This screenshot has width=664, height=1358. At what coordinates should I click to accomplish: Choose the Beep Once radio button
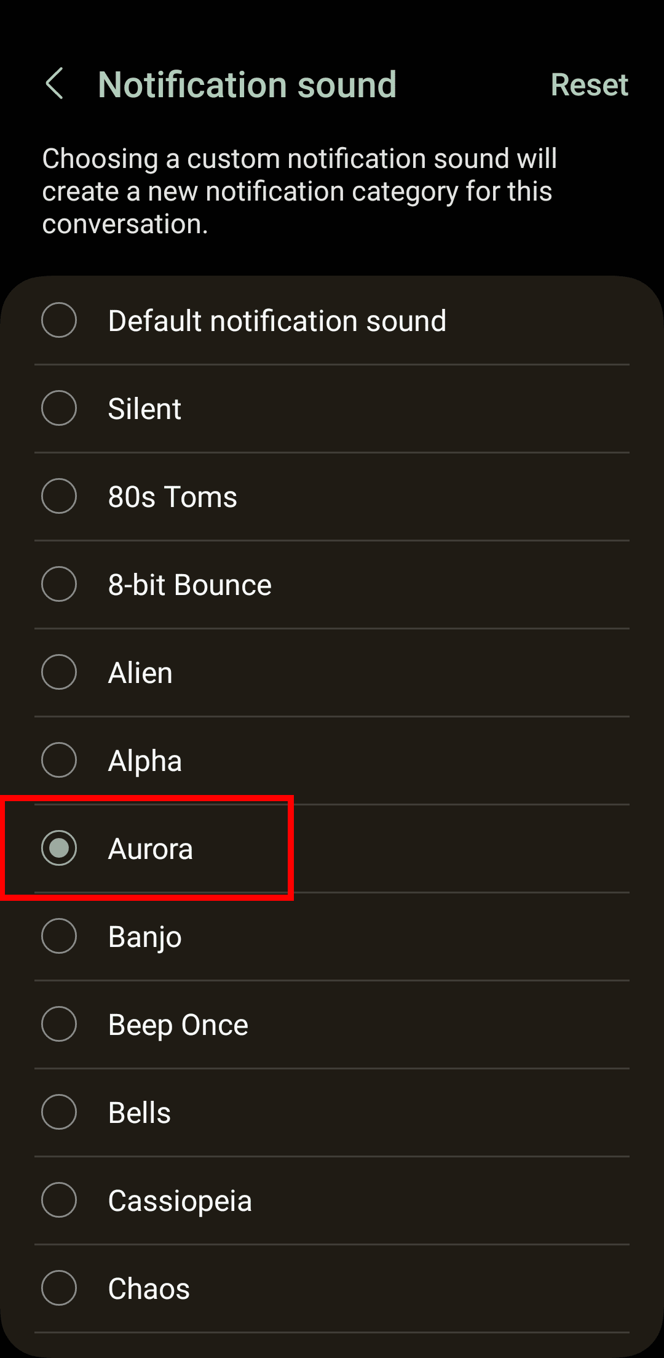pyautogui.click(x=59, y=1024)
